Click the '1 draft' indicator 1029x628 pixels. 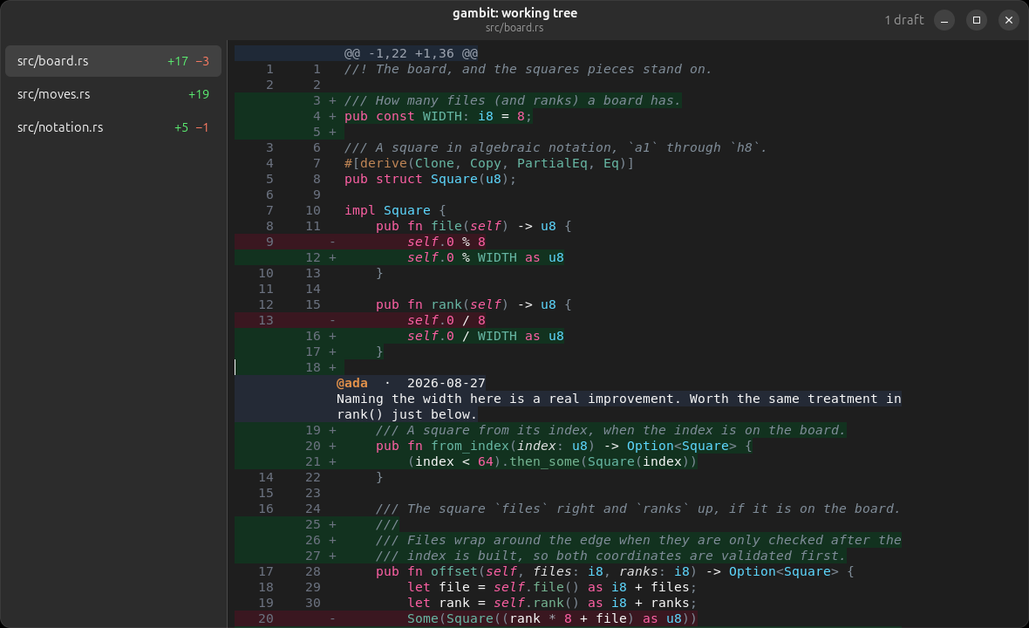click(x=903, y=20)
